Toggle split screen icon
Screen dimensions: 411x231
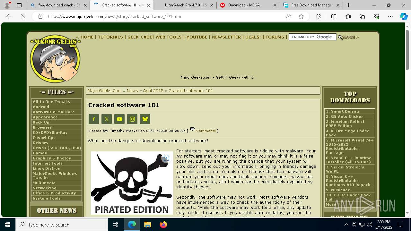tap(334, 16)
